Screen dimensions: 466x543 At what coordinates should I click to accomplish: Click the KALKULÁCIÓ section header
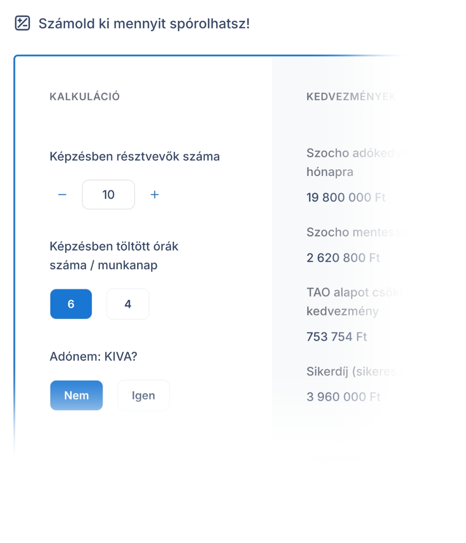pos(84,96)
